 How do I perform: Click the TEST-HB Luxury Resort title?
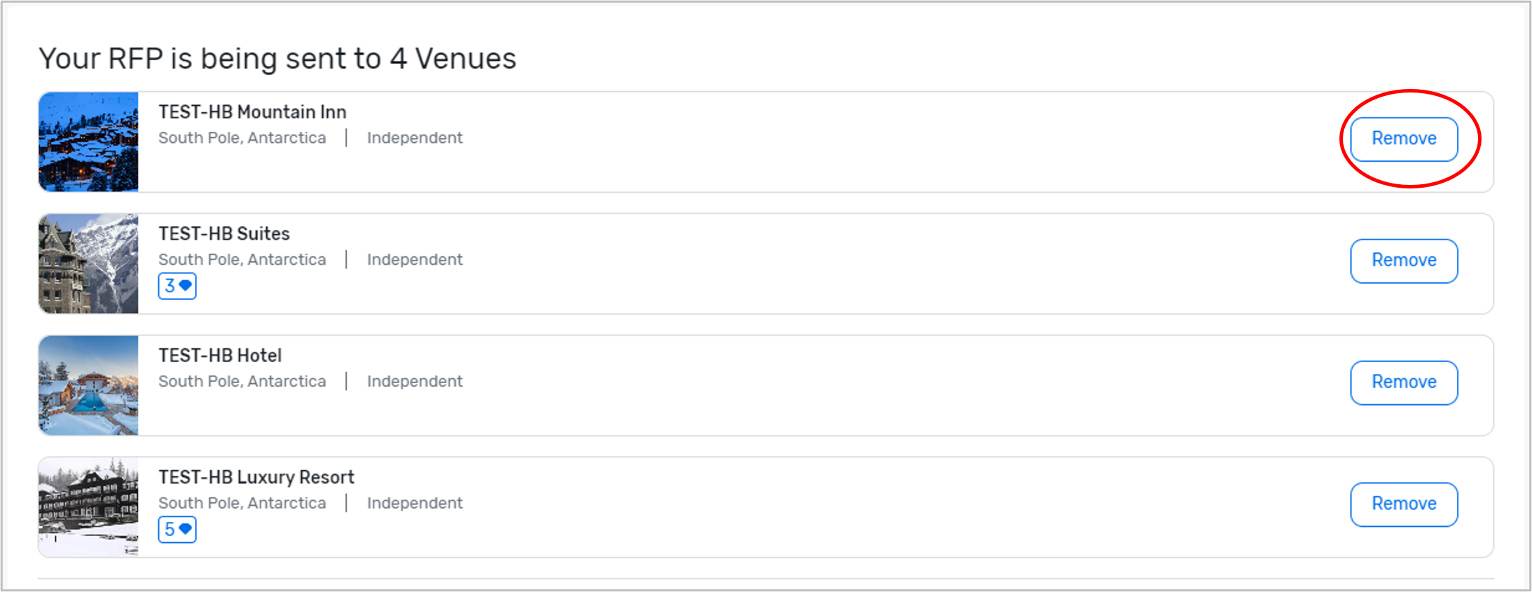[256, 478]
